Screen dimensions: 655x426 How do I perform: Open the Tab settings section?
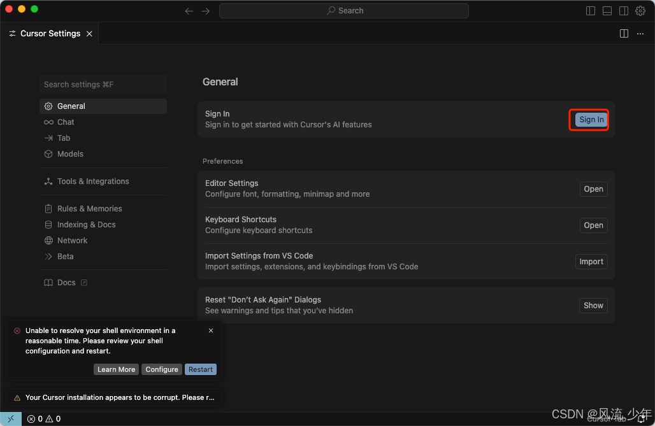[103, 138]
